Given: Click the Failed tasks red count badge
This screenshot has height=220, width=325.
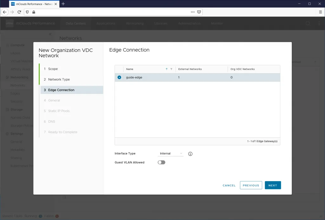Looking at the screenshot, I should click(x=57, y=216).
